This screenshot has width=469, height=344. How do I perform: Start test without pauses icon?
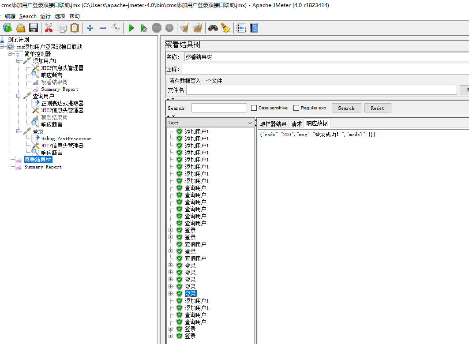[x=143, y=28]
